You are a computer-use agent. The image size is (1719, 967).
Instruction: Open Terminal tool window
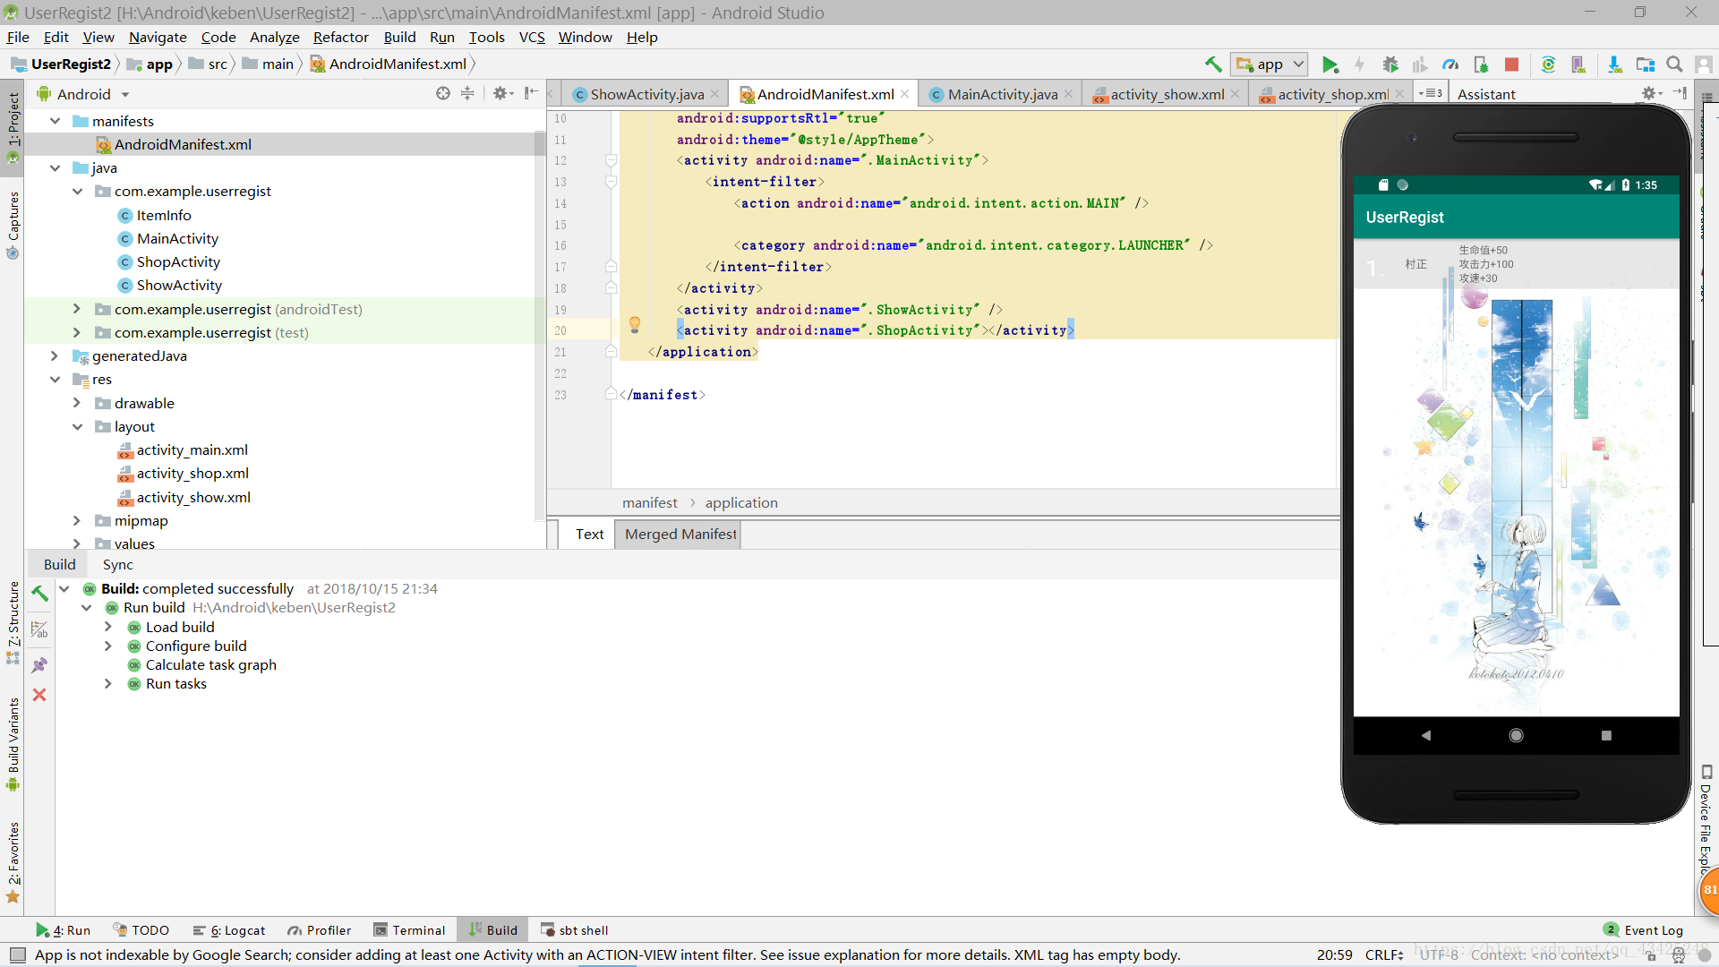coord(409,930)
